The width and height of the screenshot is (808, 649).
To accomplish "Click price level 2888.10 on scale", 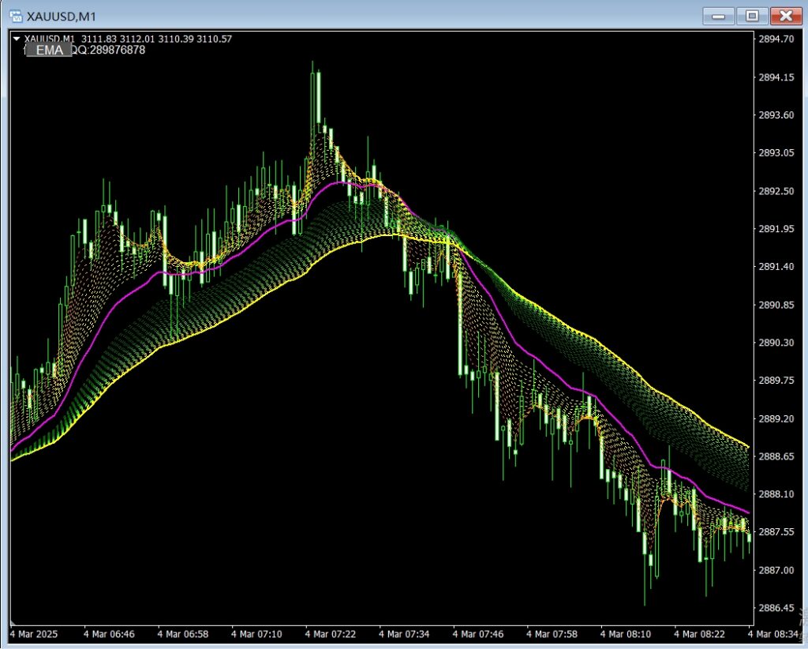I will [776, 493].
